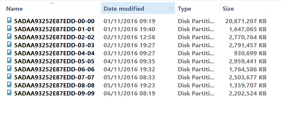Toggle sort direction arrow above Name
Image resolution: width=283 pixels, height=121 pixels.
coord(52,3)
